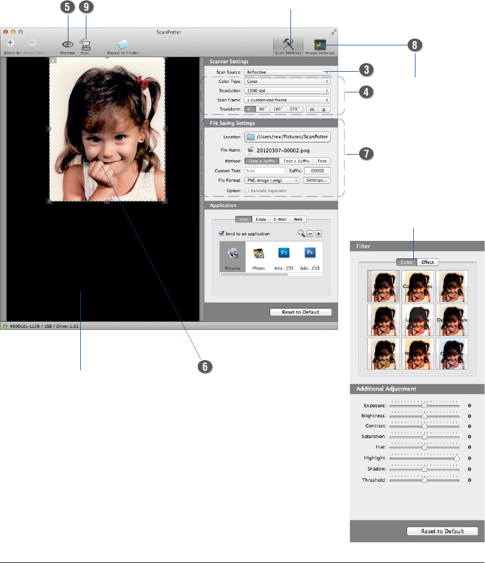Enable the Barcode Separator option
Viewport: 485px width, 563px height.
pos(247,190)
